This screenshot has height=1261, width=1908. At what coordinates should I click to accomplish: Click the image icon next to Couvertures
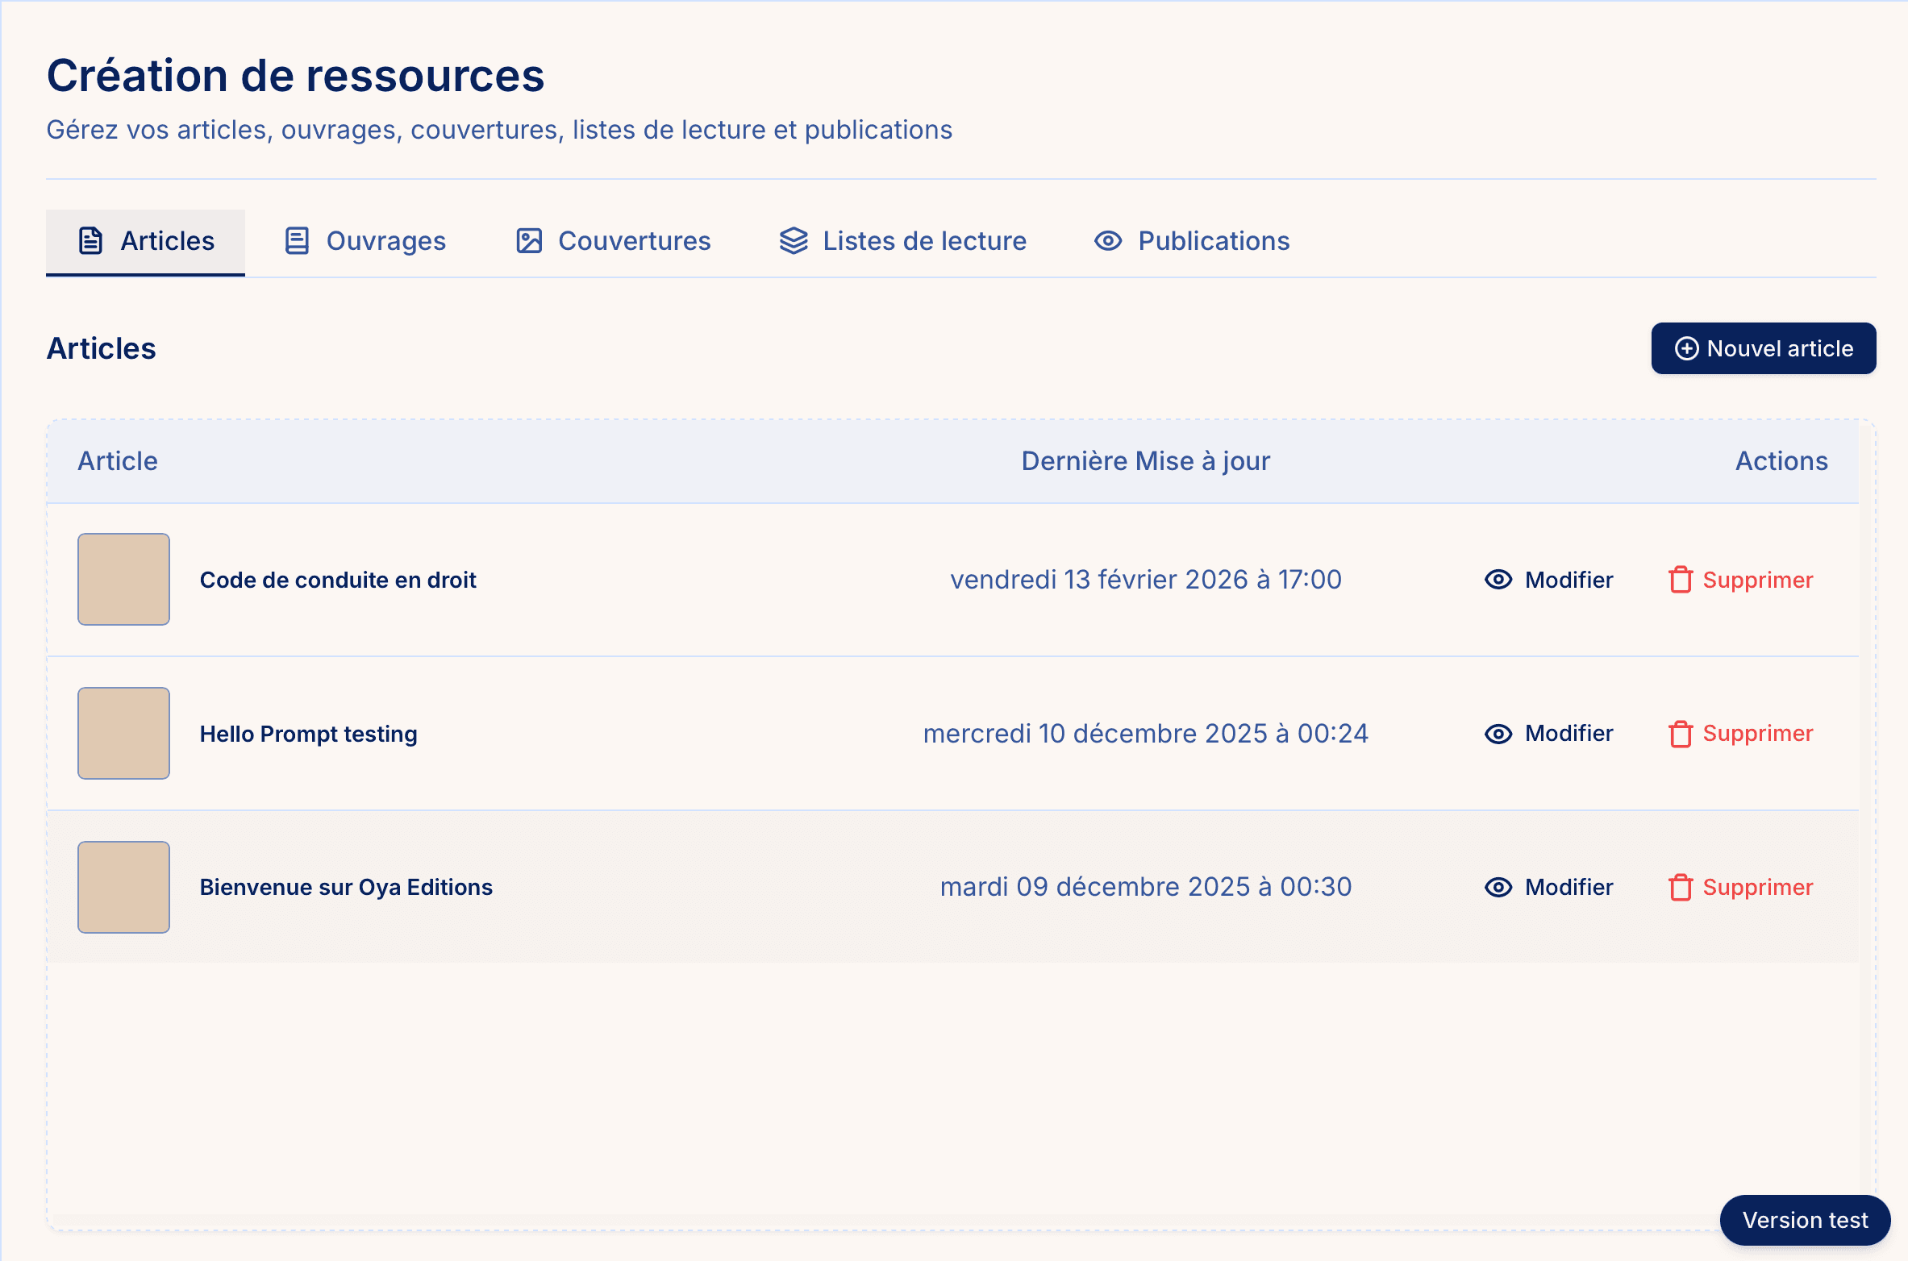coord(528,240)
